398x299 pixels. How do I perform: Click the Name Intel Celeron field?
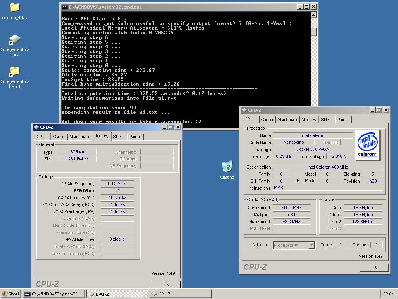click(313, 135)
